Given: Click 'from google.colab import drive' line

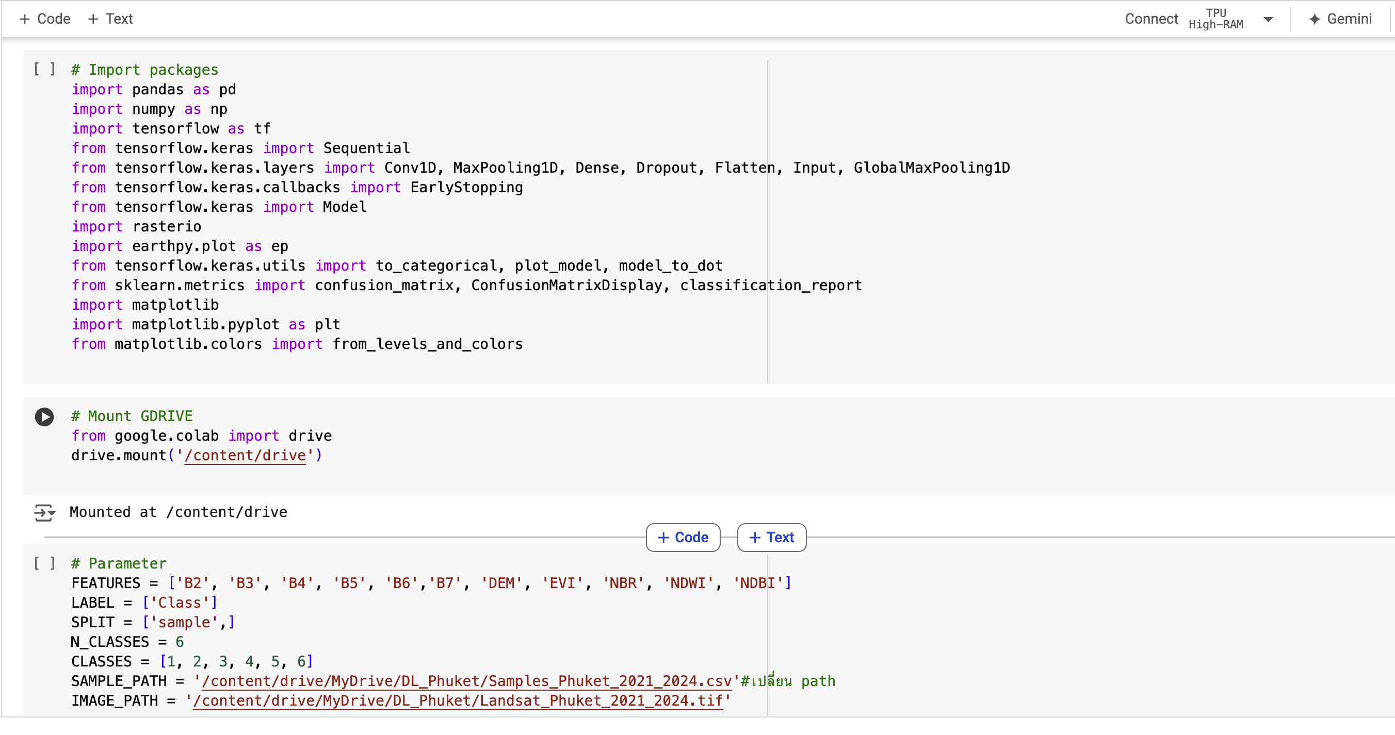Looking at the screenshot, I should click(201, 436).
